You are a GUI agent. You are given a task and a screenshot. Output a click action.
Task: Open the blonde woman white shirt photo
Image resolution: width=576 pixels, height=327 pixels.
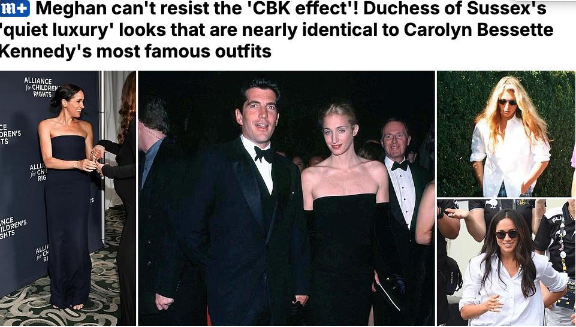pos(506,134)
